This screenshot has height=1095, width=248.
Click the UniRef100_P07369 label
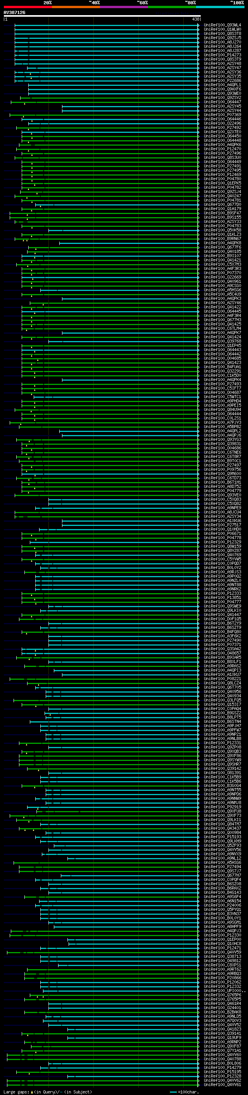222,115
